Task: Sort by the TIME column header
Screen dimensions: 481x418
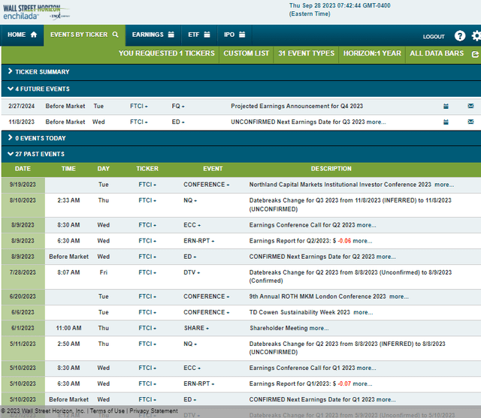Action: tap(68, 169)
